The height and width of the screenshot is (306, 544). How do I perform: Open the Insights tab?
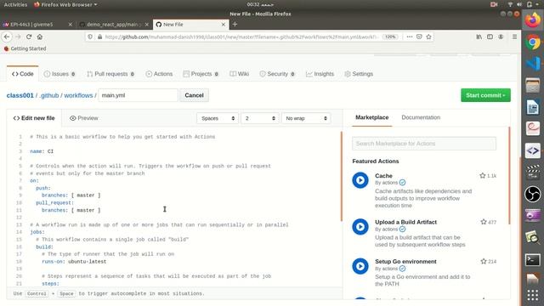click(320, 74)
